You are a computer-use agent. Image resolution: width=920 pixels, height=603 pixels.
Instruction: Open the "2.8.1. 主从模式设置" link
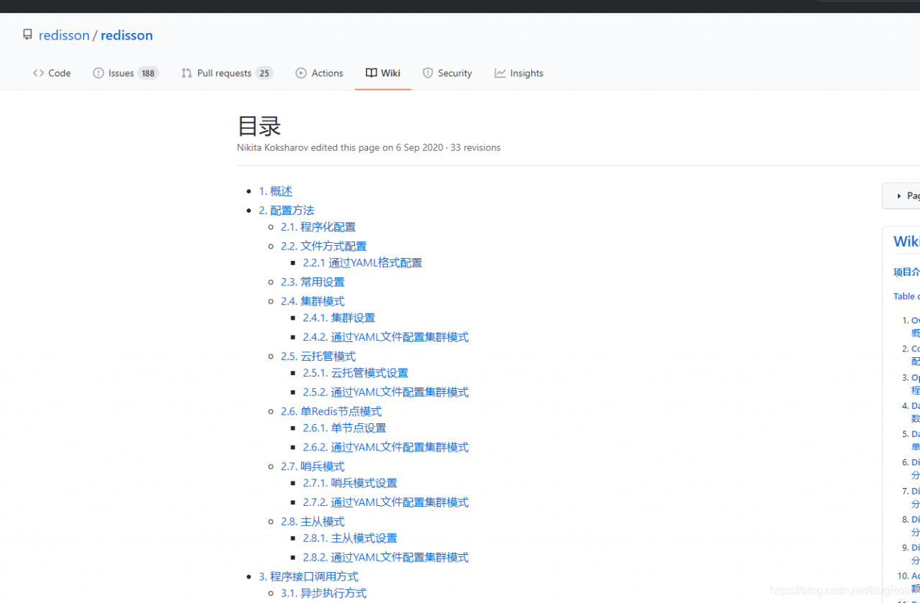(350, 538)
